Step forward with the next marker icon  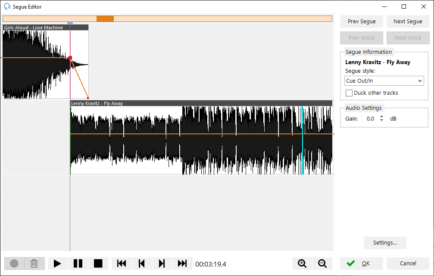click(x=162, y=264)
